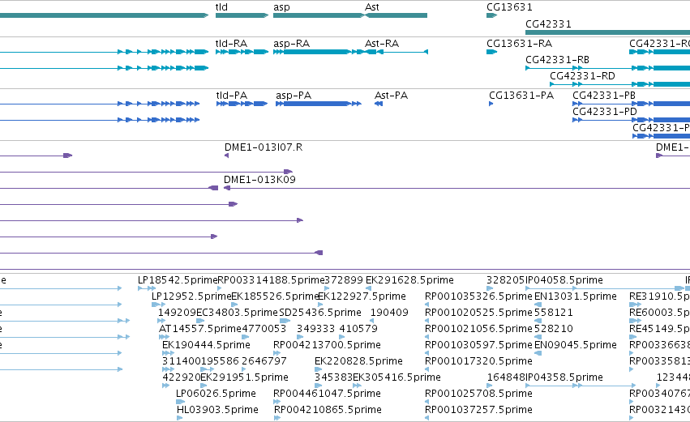
Task: Click the RP001030597.5prime read
Action: tap(426, 353)
